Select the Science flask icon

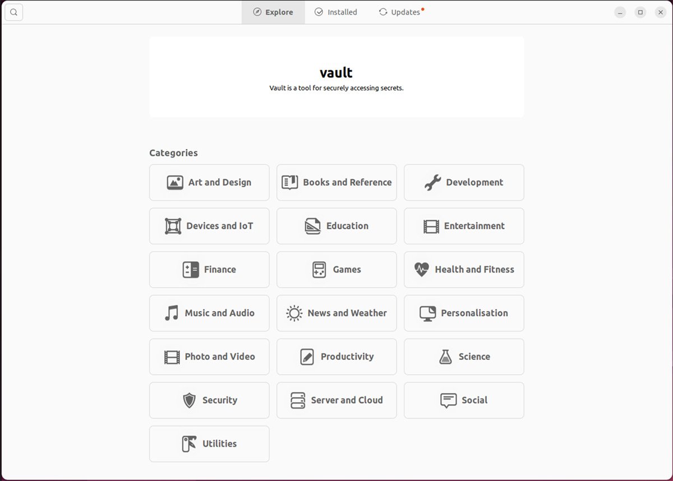pyautogui.click(x=445, y=357)
